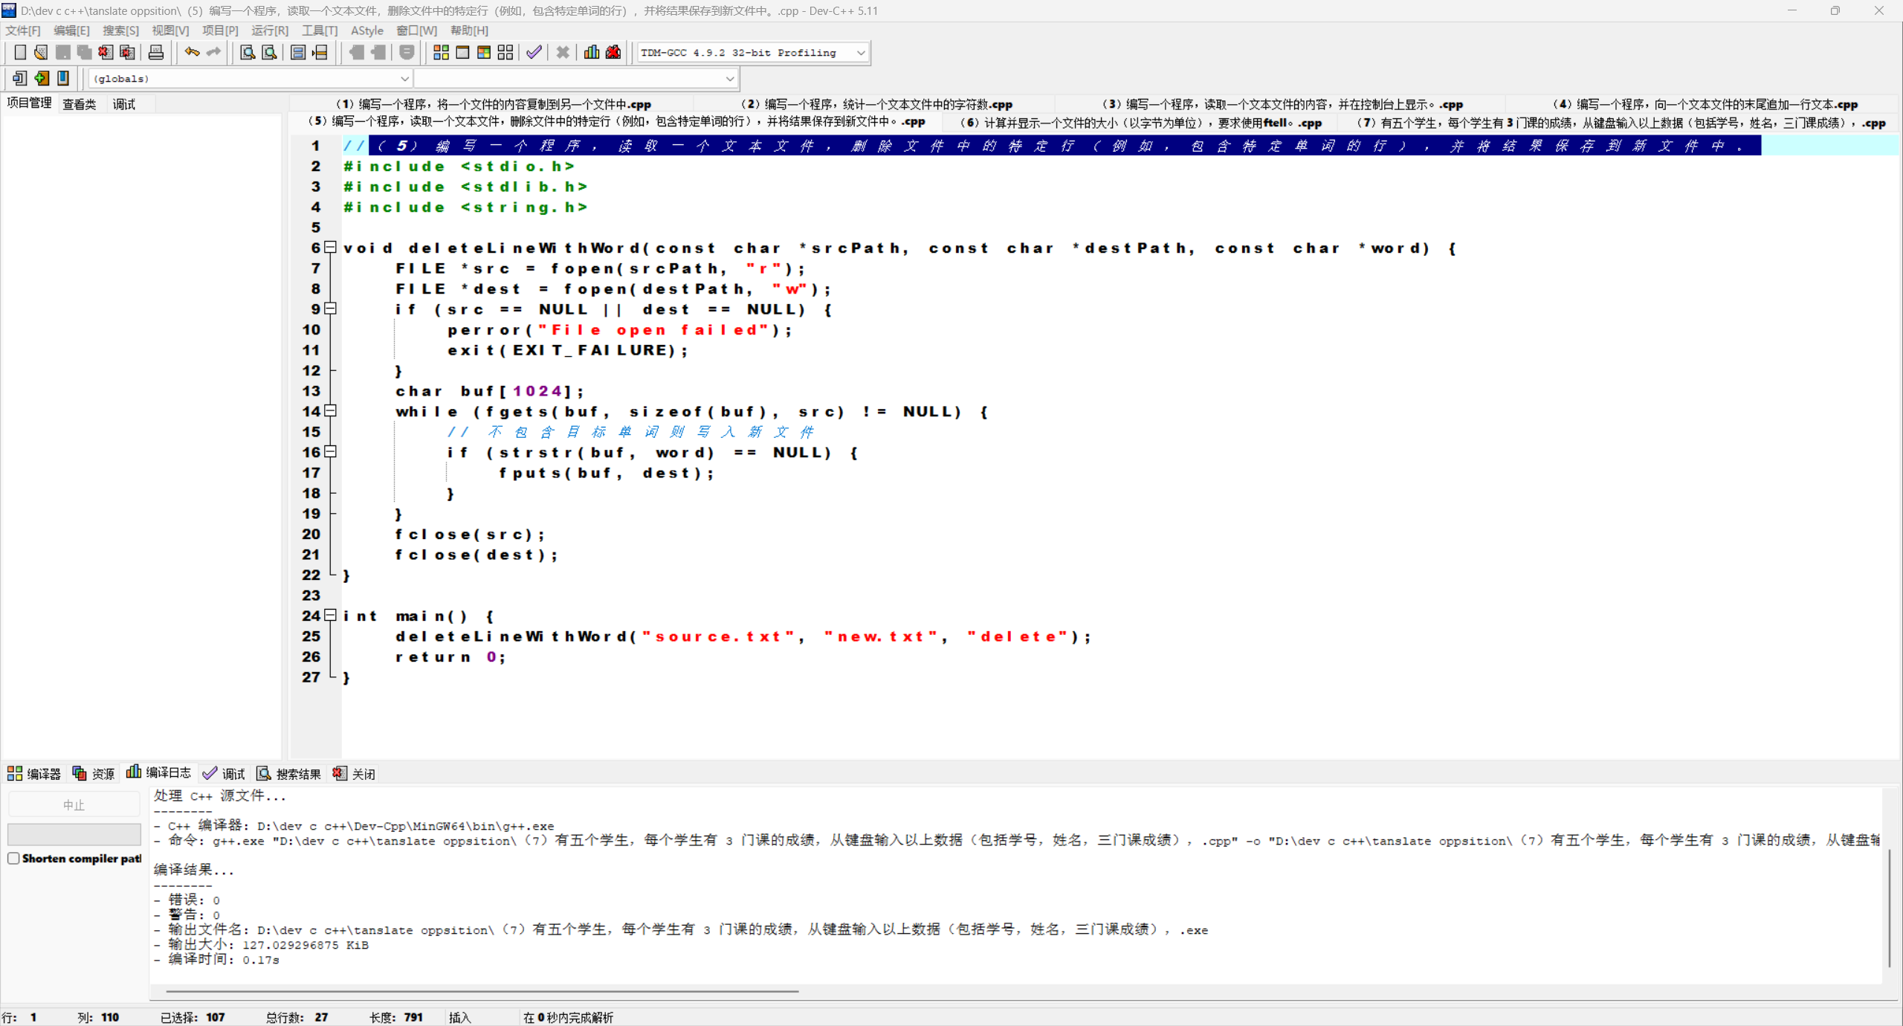Click the green plus add-to-project icon

pyautogui.click(x=42, y=78)
